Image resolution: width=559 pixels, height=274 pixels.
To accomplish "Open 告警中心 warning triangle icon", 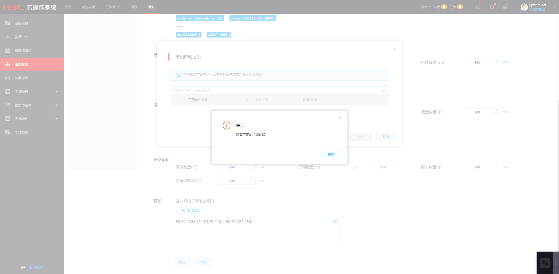I will point(8,37).
